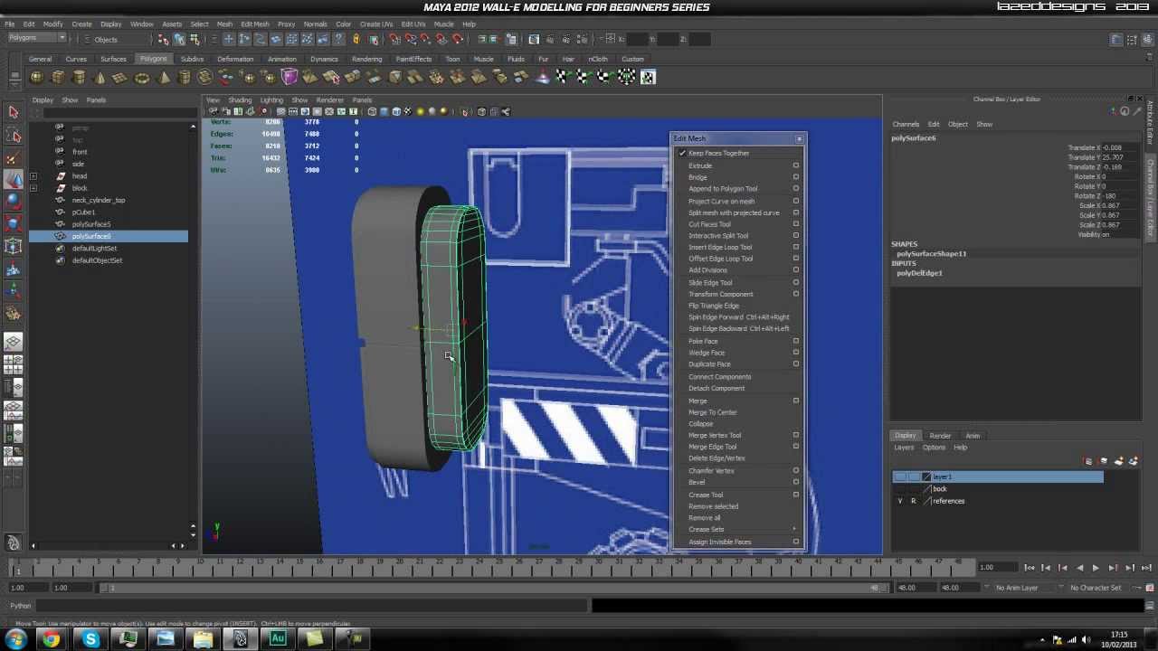Create a polygon plane from the shelf

pyautogui.click(x=120, y=78)
